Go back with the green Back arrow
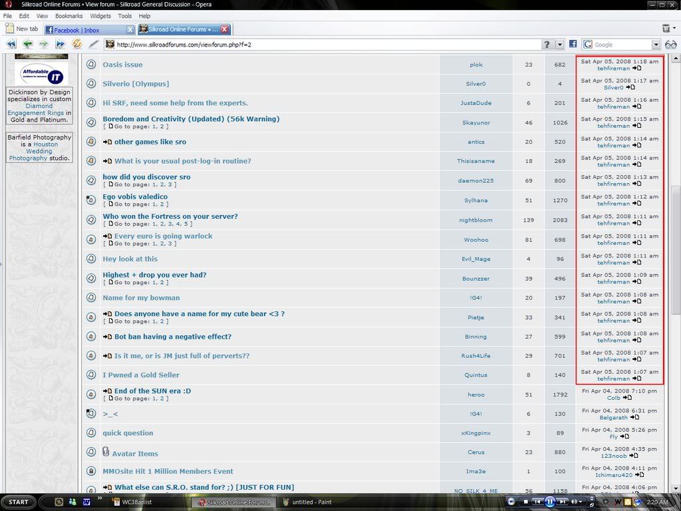This screenshot has width=681, height=511. [27, 44]
